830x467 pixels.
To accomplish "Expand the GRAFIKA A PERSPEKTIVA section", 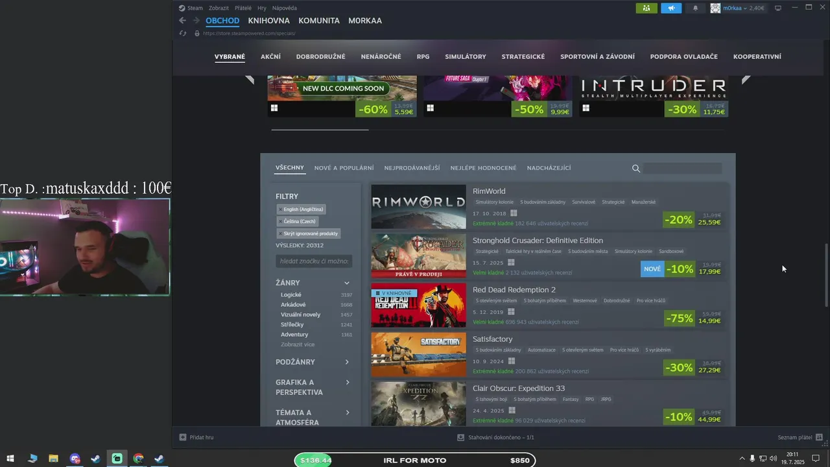I will point(347,383).
